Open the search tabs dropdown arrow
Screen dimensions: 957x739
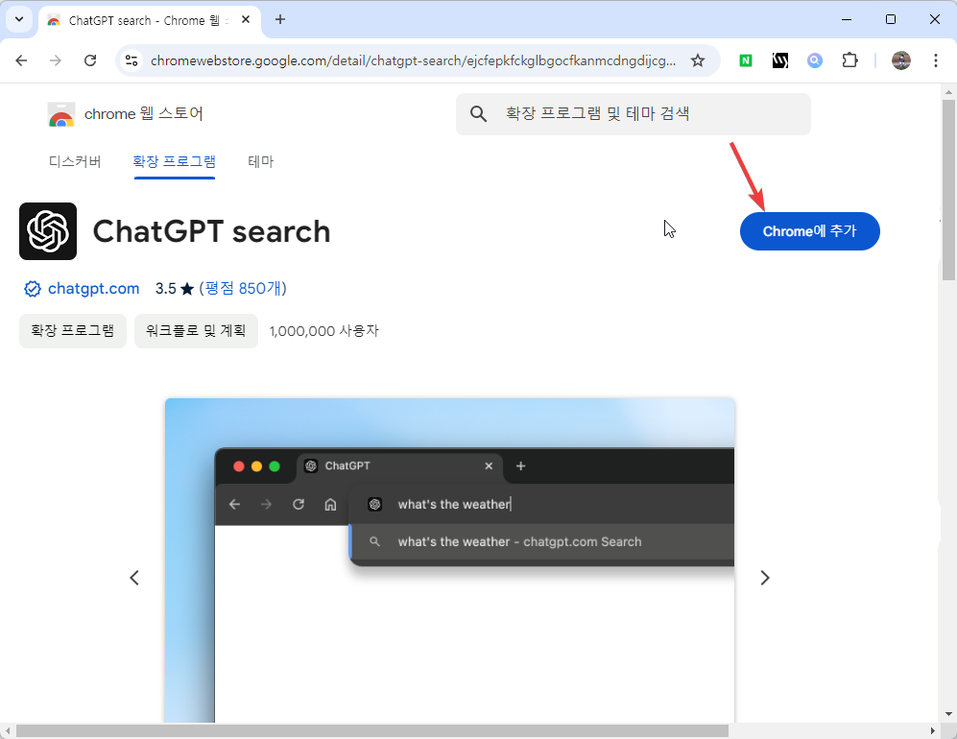tap(18, 19)
